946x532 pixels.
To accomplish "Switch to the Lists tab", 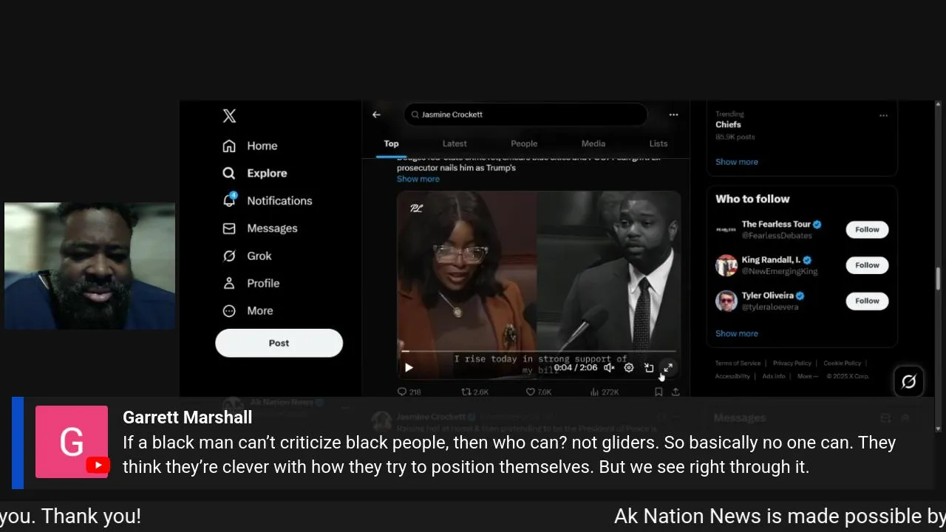I will point(659,143).
